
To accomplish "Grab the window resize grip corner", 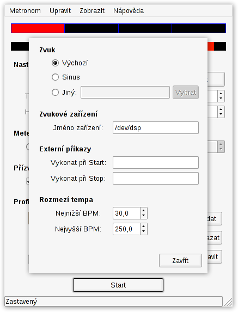I will coord(228,302).
